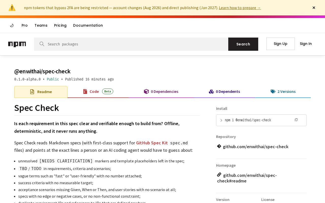Click the Public label under the title
This screenshot has width=325, height=203.
tap(53, 79)
